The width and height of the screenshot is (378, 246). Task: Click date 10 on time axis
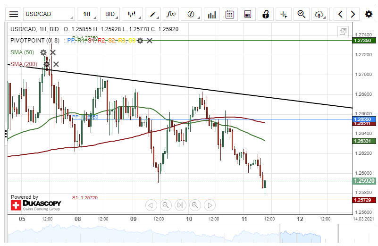pyautogui.click(x=189, y=219)
